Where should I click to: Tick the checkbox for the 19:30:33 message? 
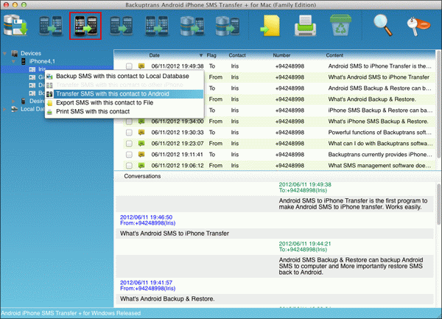129,133
